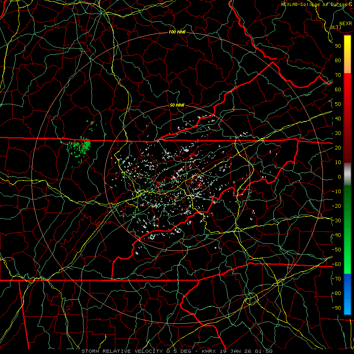Image resolution: width=354 pixels, height=354 pixels.
Task: Click the 50 NMI range ring label
Action: pyautogui.click(x=177, y=105)
